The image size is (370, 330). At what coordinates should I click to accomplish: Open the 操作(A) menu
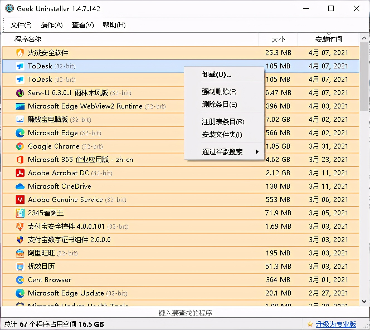point(52,25)
